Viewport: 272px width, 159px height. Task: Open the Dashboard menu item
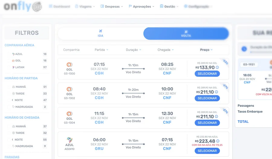59,6
